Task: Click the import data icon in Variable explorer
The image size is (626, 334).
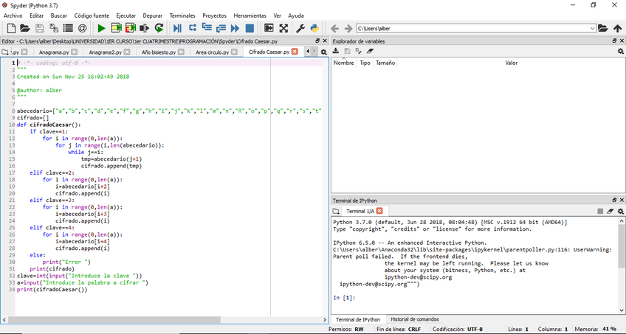Action: (x=336, y=52)
